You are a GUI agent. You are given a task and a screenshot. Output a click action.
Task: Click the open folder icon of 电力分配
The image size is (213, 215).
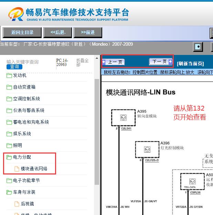coord(9,157)
